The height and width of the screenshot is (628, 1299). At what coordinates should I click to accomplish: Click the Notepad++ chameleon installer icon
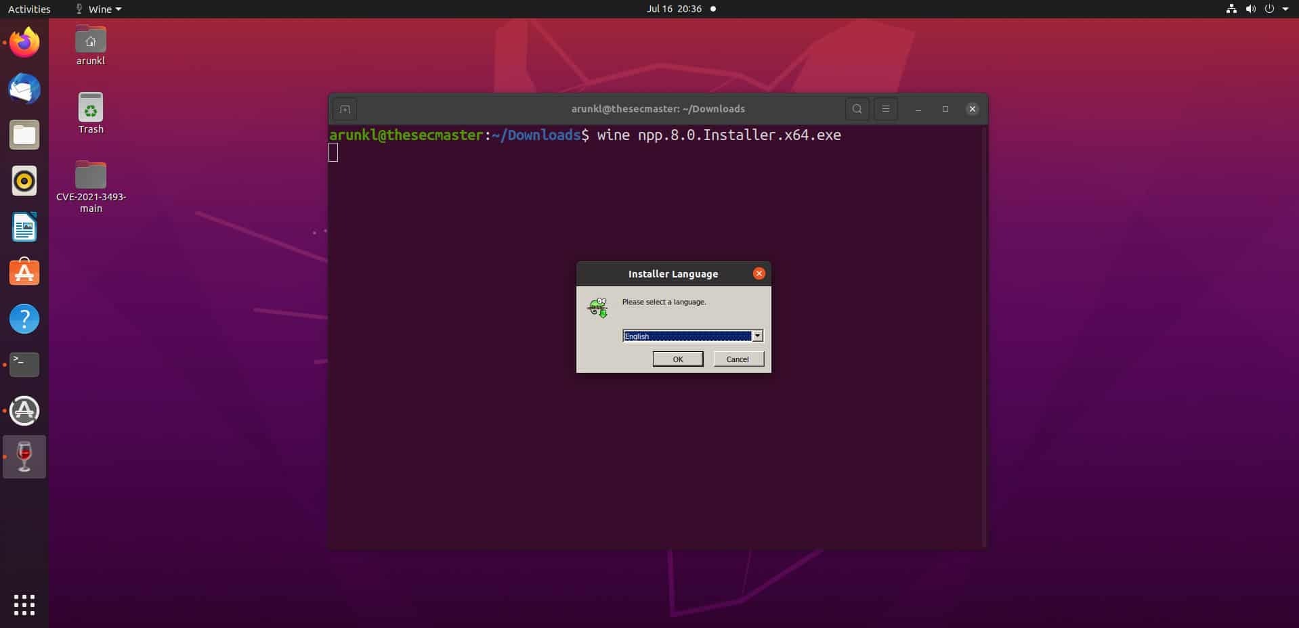(x=598, y=308)
